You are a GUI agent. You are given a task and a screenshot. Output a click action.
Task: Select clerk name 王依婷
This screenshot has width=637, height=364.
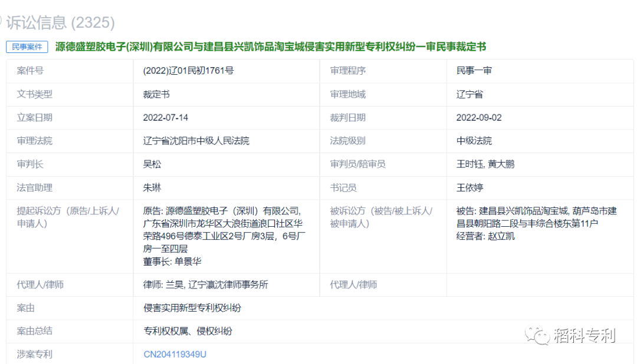pos(469,187)
